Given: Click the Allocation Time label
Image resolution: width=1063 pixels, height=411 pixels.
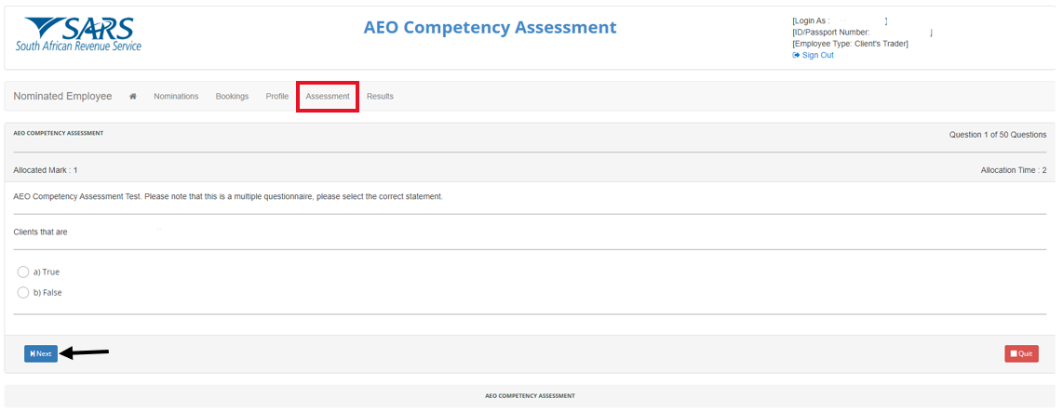Looking at the screenshot, I should [x=1013, y=170].
